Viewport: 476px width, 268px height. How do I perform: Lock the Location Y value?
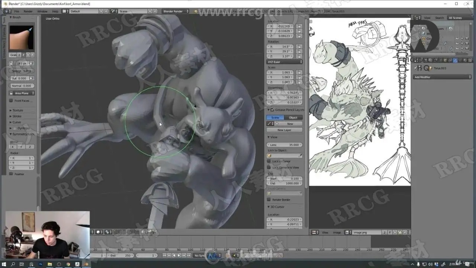[299, 31]
